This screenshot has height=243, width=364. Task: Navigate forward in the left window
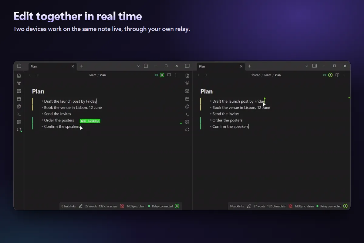[37, 75]
